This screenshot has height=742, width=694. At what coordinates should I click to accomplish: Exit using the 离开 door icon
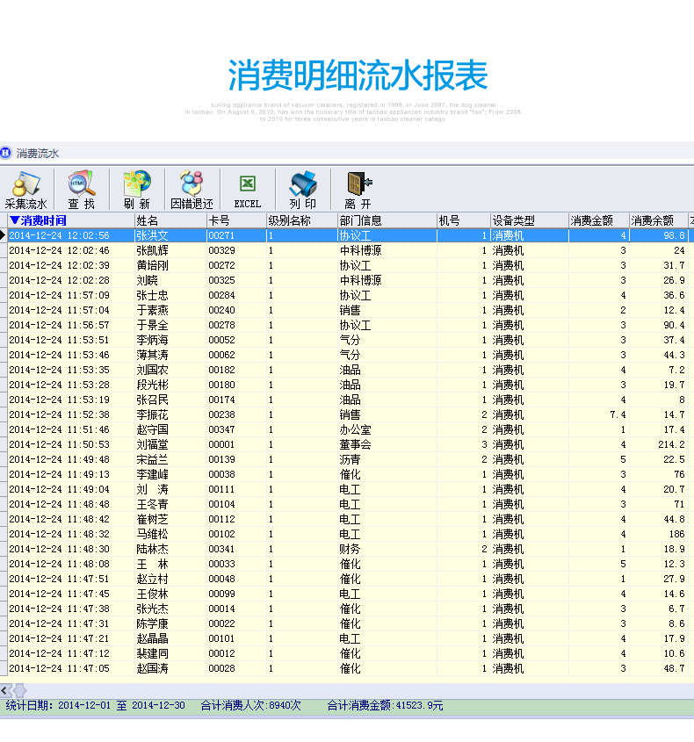[358, 188]
